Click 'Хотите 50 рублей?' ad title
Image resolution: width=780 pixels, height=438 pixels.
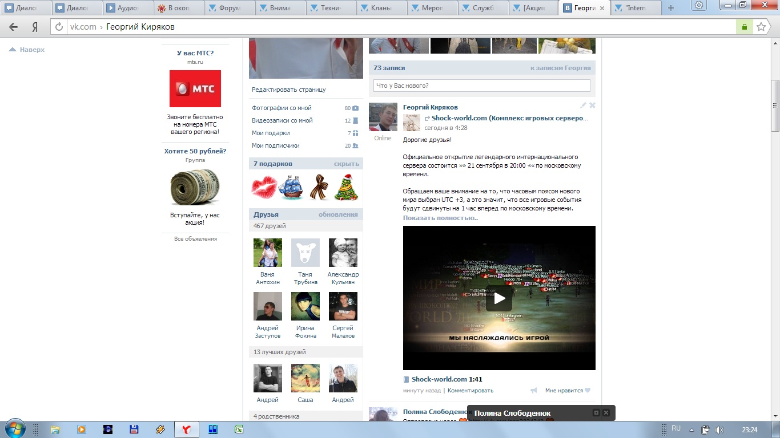coord(195,151)
